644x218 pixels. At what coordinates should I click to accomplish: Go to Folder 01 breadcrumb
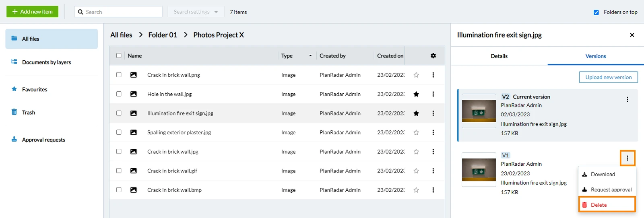click(163, 35)
